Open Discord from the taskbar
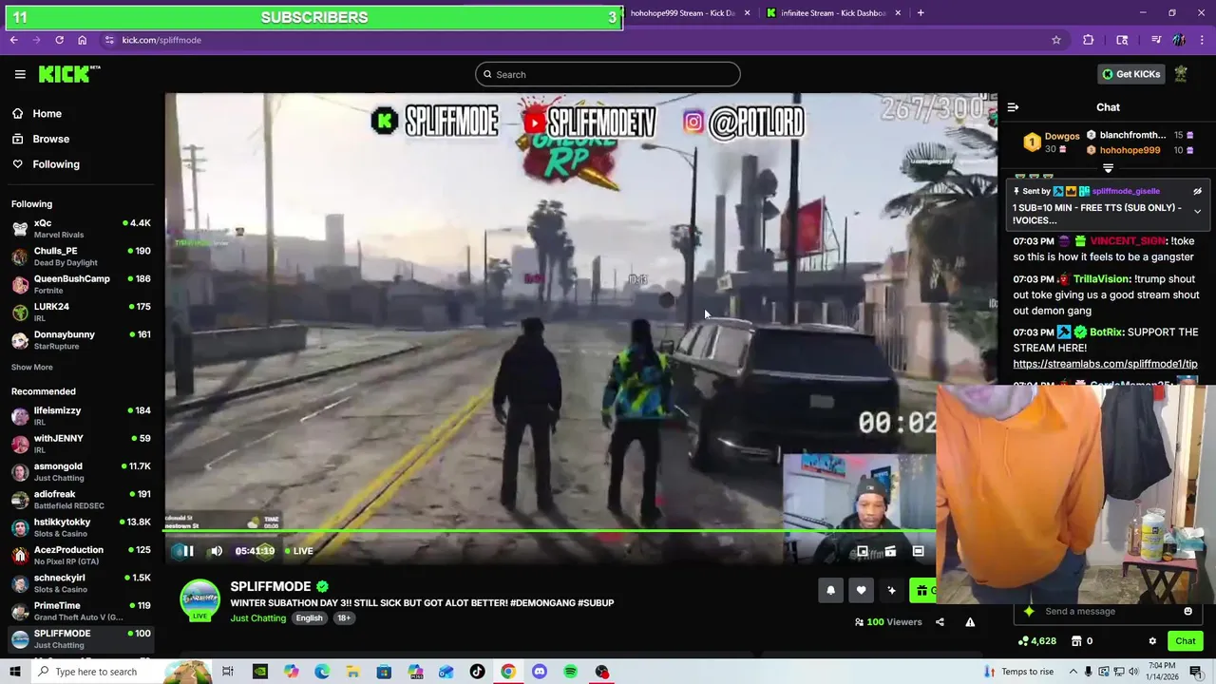The image size is (1216, 684). point(540,672)
